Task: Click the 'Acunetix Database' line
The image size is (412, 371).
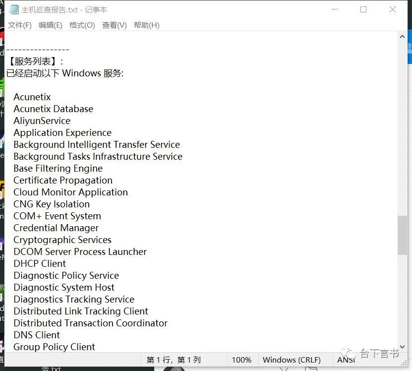Action: click(54, 109)
